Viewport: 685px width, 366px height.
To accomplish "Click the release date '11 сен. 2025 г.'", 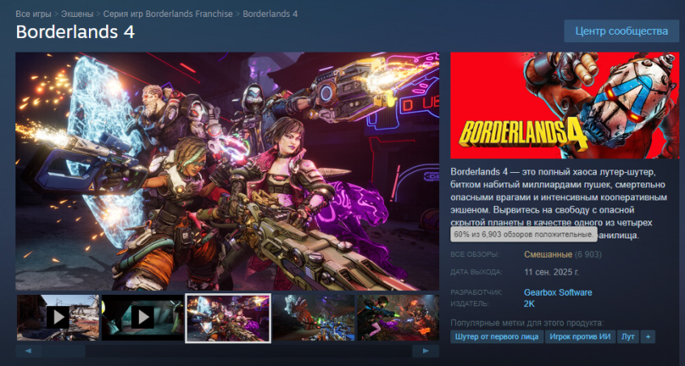I will [x=552, y=272].
